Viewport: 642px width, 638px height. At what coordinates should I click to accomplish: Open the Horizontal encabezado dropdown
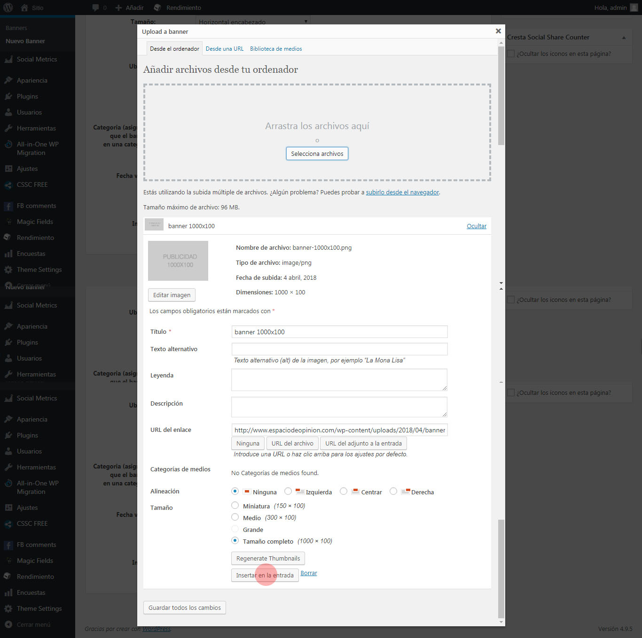click(253, 22)
